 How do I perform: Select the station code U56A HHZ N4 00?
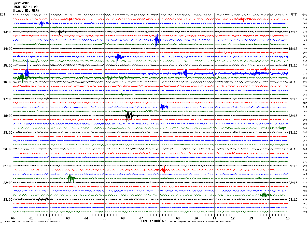pyautogui.click(x=25, y=7)
